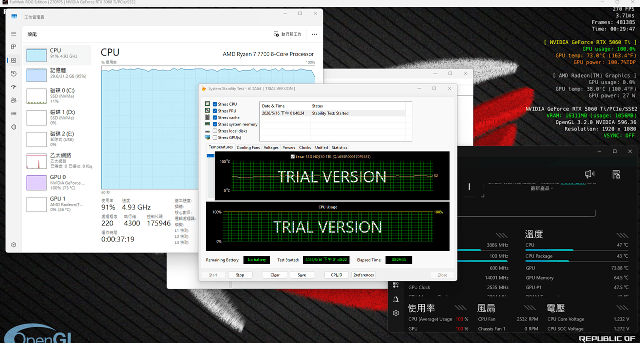Image resolution: width=640 pixels, height=343 pixels.
Task: Switch to the Powers tab
Action: coord(289,147)
